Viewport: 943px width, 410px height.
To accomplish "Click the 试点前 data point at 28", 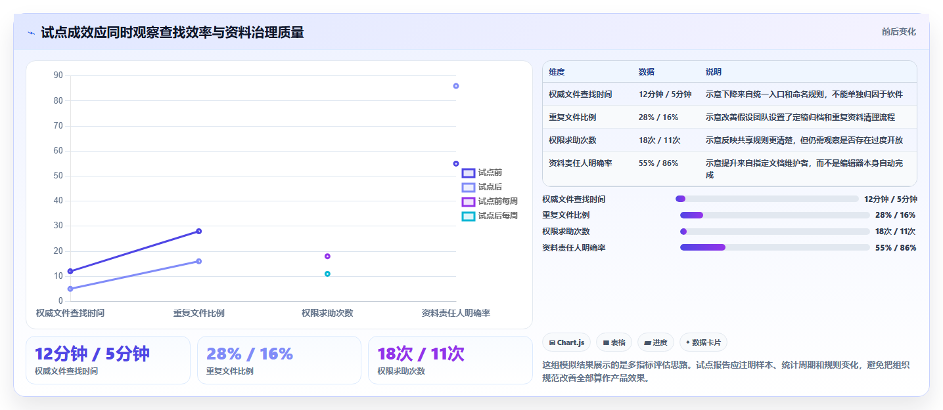I will (198, 231).
